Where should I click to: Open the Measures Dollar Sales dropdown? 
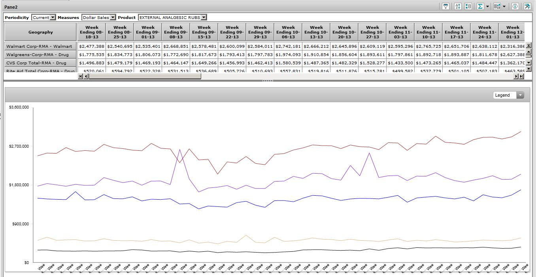click(x=113, y=17)
